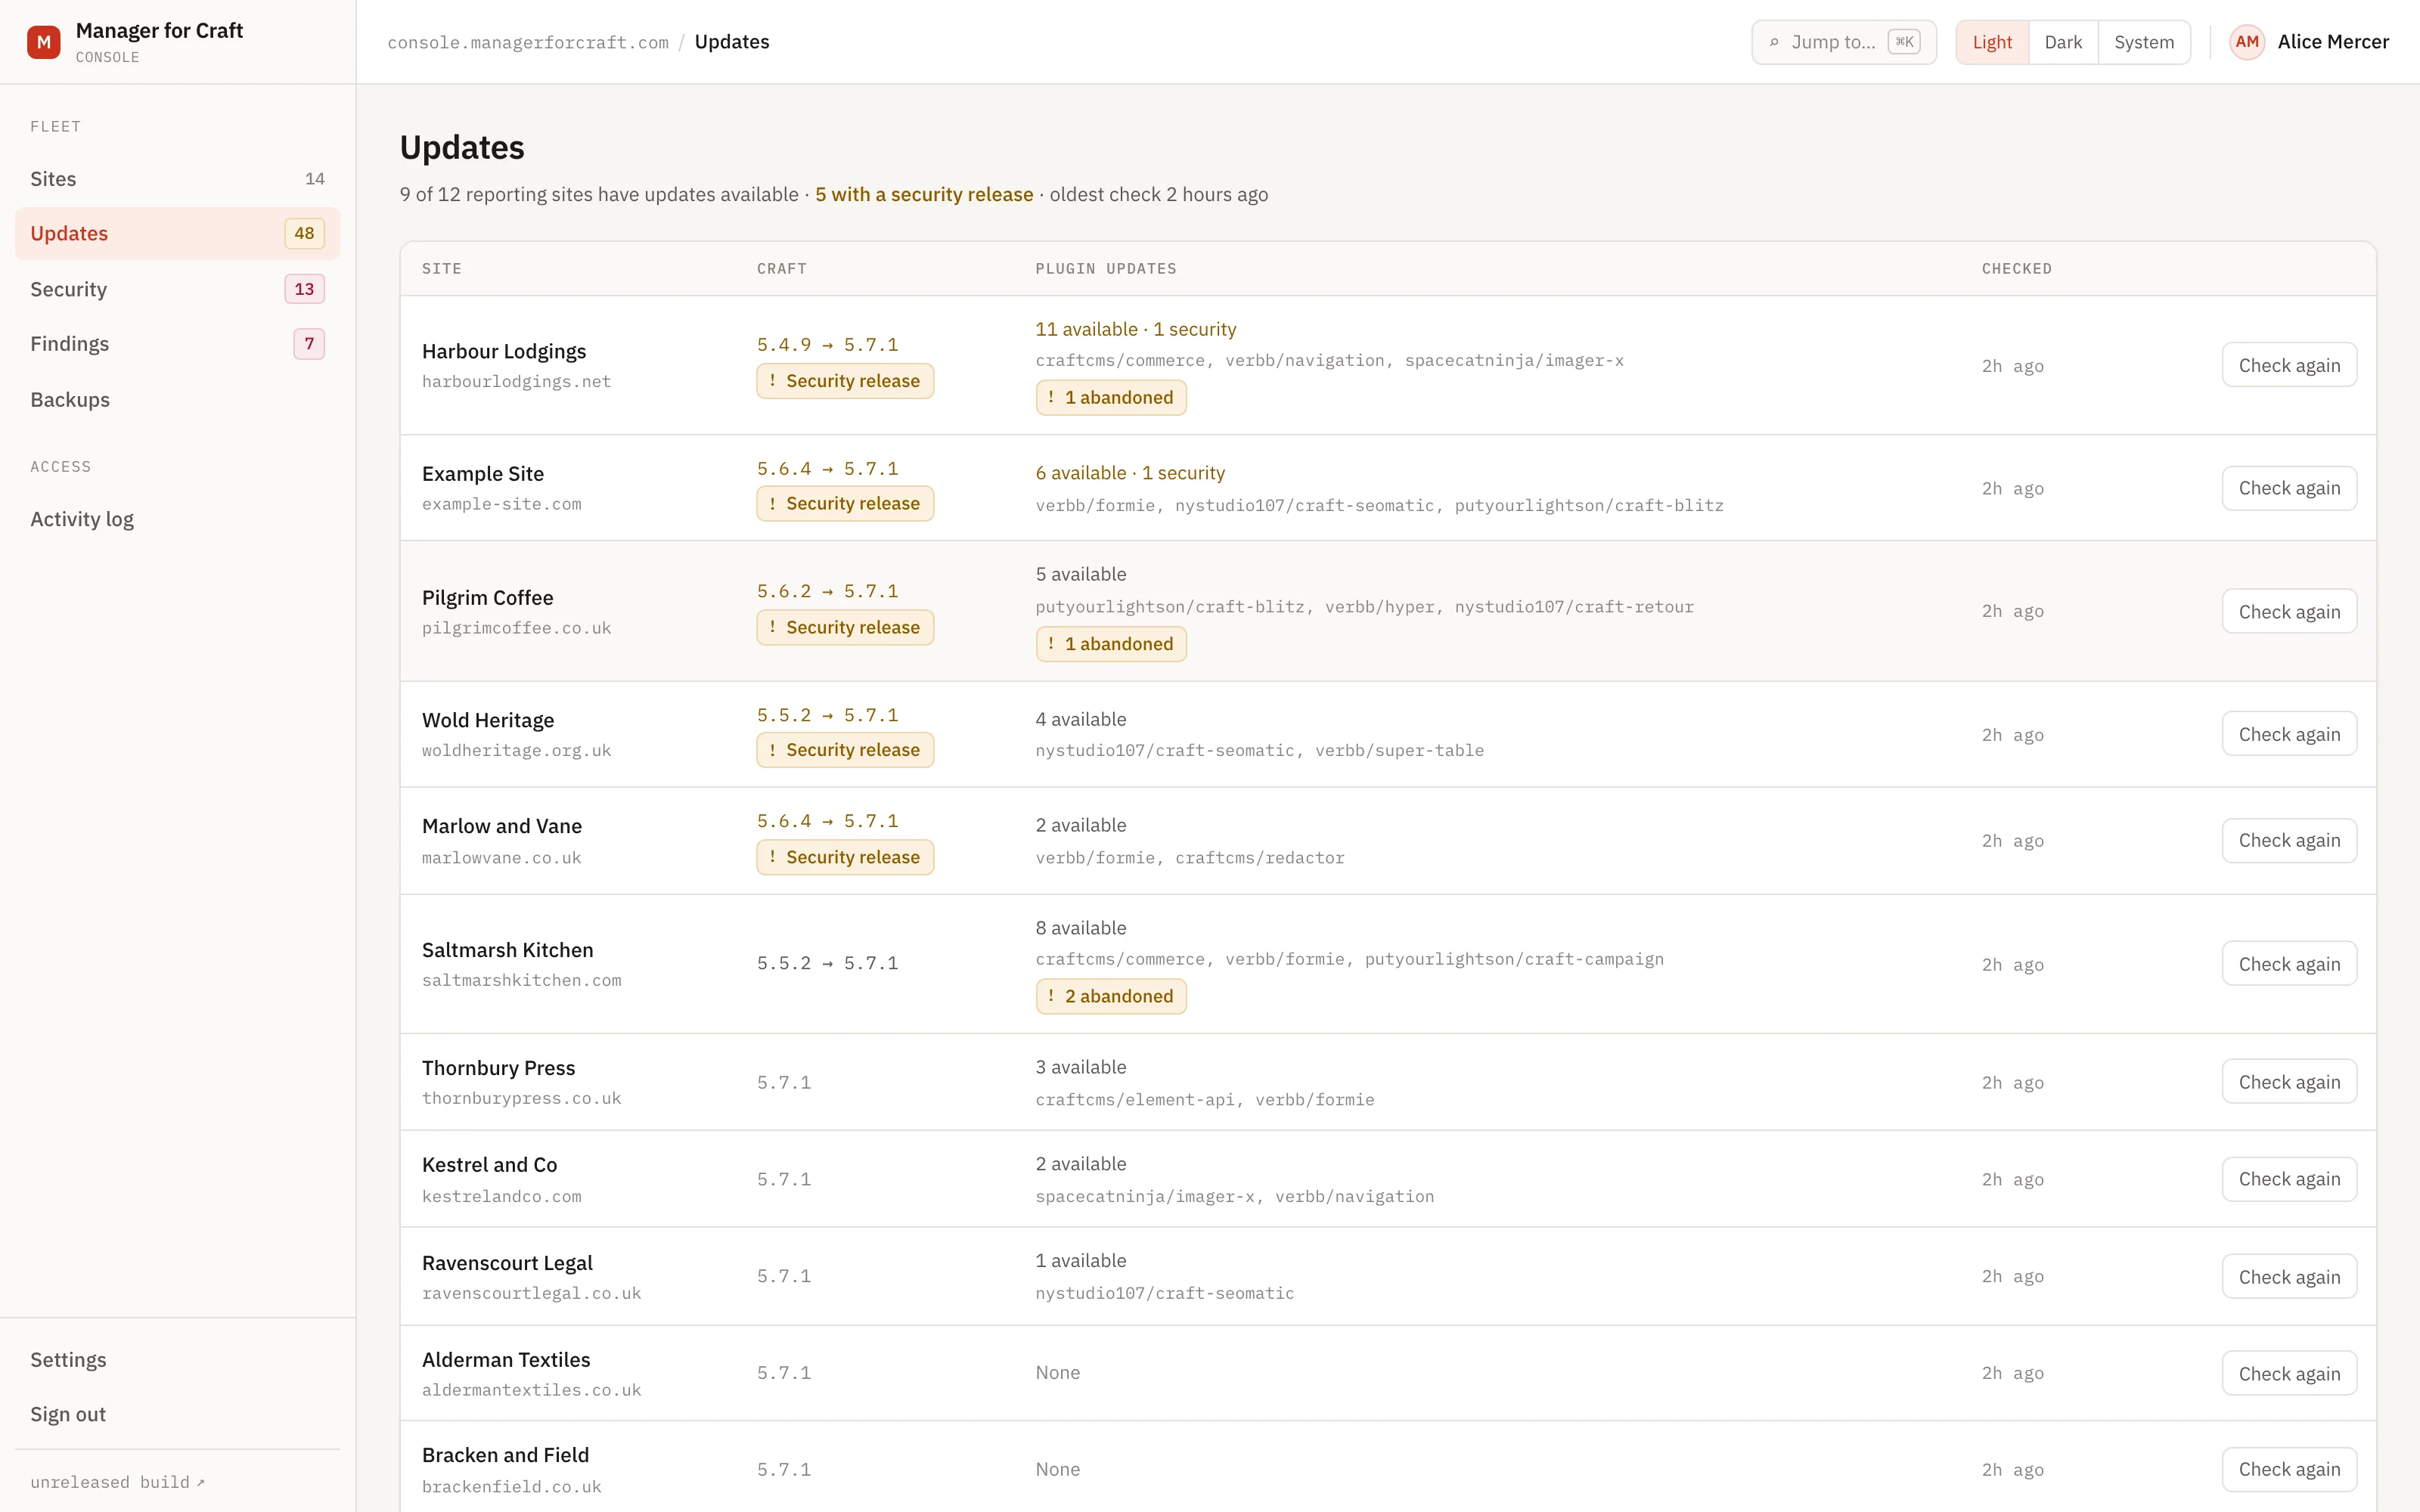The image size is (2420, 1512).
Task: Click Alderman Textiles site name
Action: coord(506,1360)
